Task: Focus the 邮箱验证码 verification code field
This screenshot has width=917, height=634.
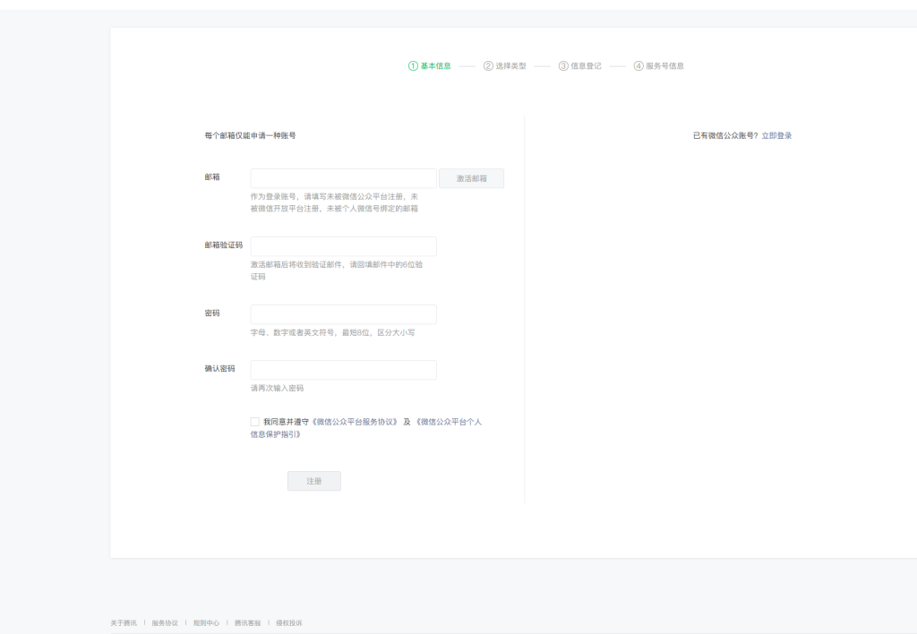Action: (343, 246)
